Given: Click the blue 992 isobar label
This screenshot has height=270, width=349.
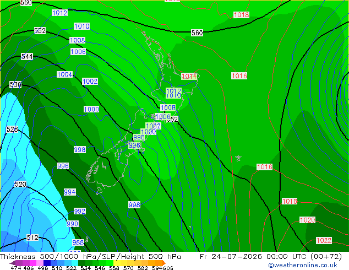Looking at the screenshot, I should [80, 211].
